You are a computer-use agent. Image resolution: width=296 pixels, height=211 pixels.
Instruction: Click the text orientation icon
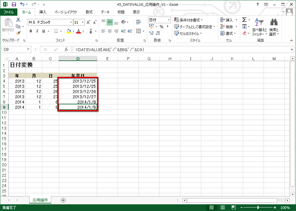(124, 22)
